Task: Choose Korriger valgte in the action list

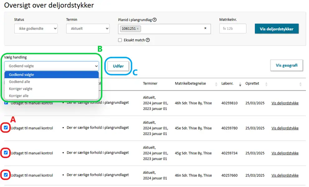Action: tap(21, 89)
